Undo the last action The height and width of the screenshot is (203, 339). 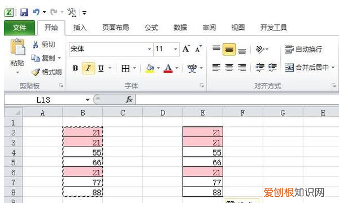pos(36,12)
